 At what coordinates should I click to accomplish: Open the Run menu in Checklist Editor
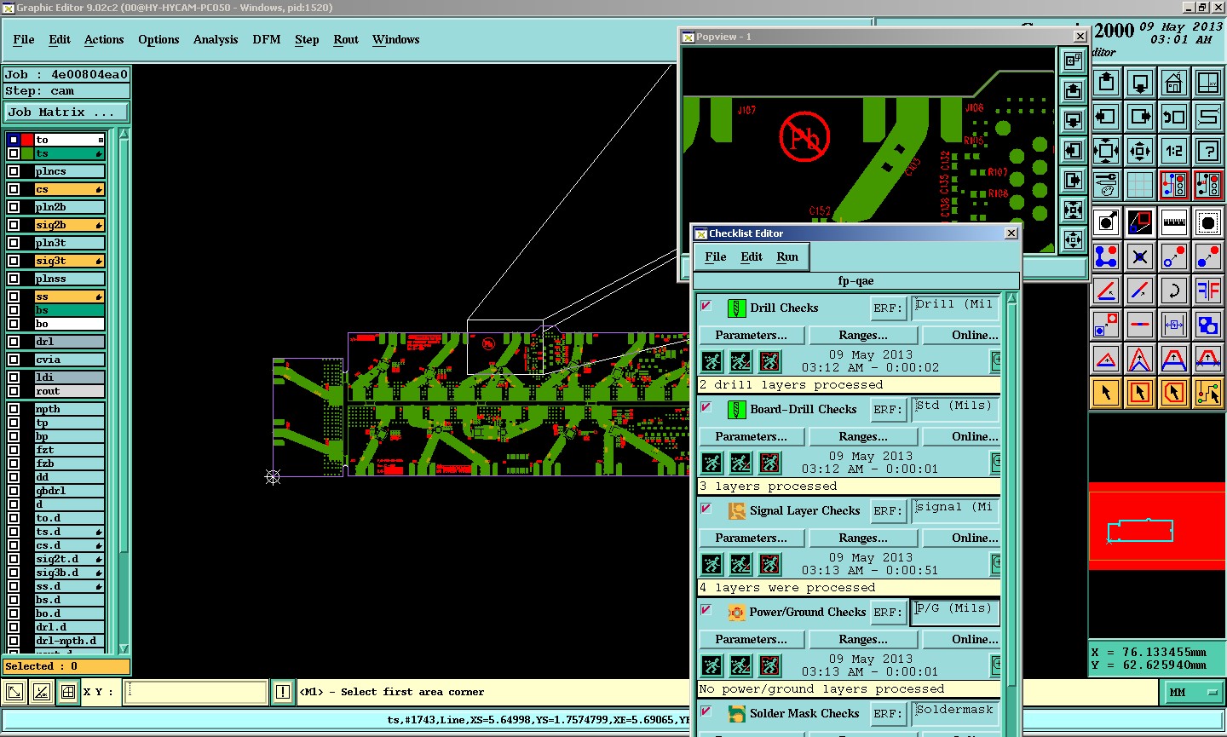pyautogui.click(x=787, y=256)
